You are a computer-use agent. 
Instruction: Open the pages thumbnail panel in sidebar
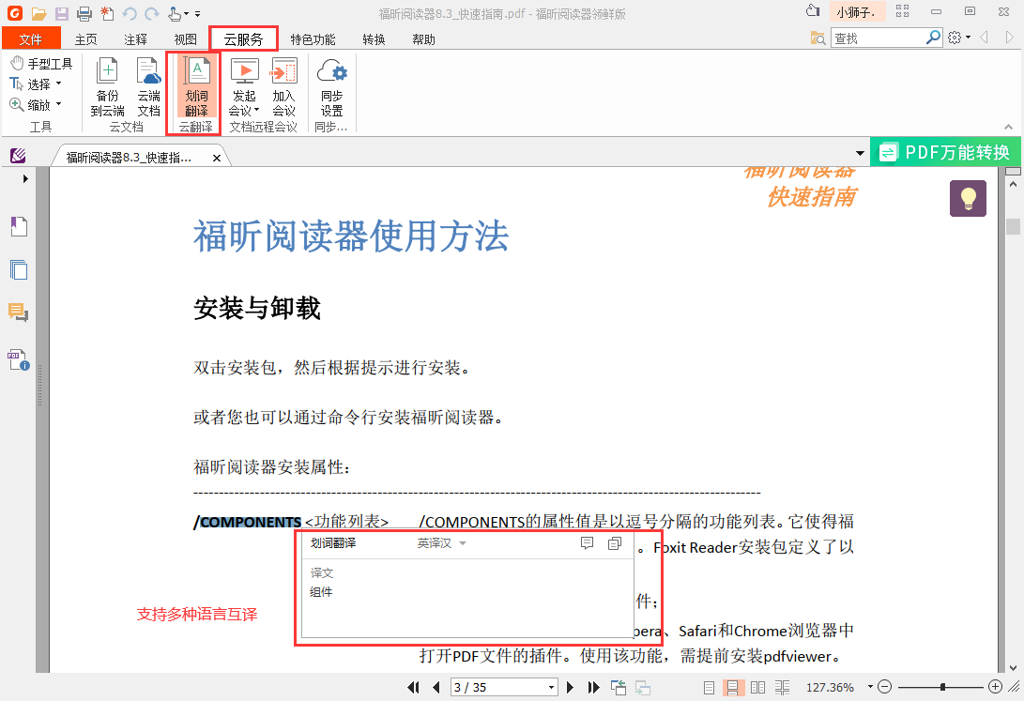(x=19, y=269)
